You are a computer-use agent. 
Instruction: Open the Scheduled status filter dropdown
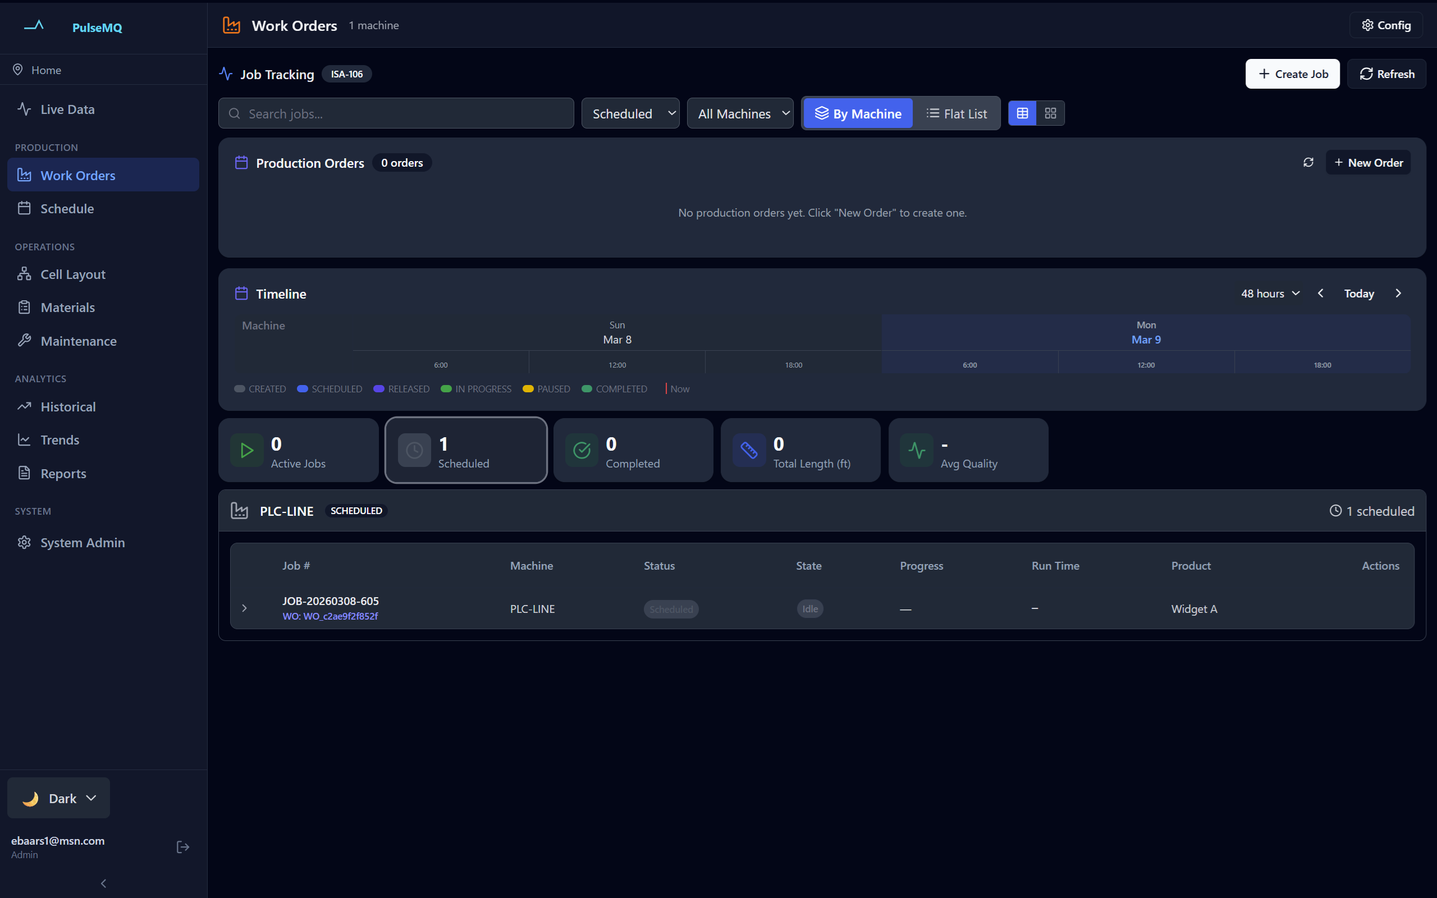pos(630,113)
